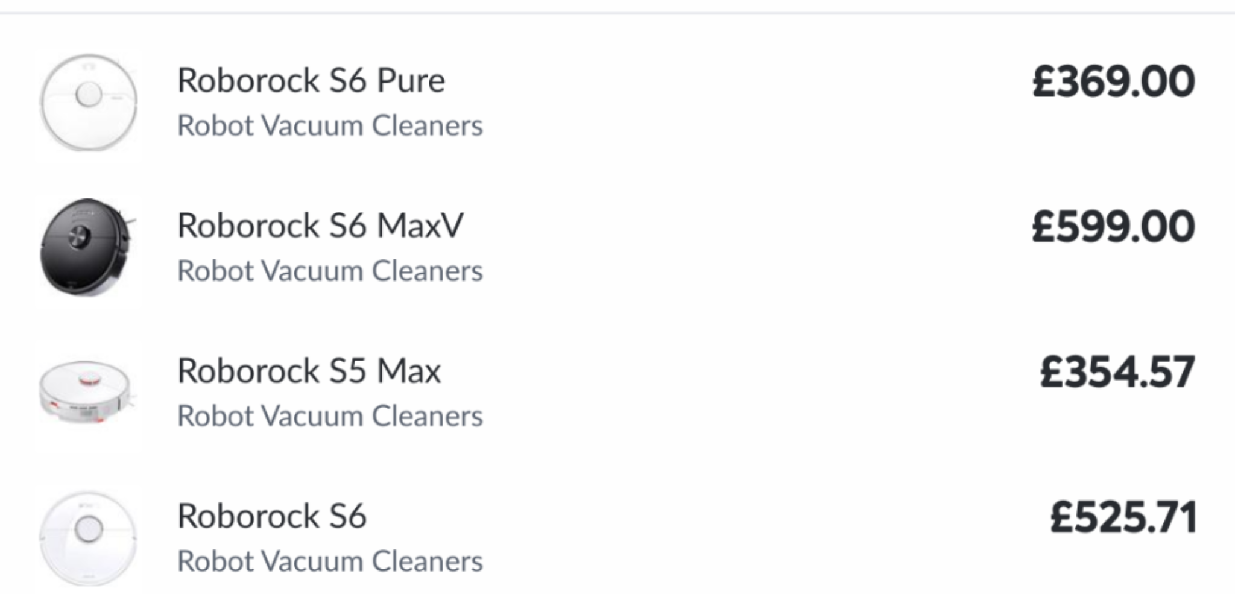Click the empty area of the S6 MaxV row

[754, 248]
